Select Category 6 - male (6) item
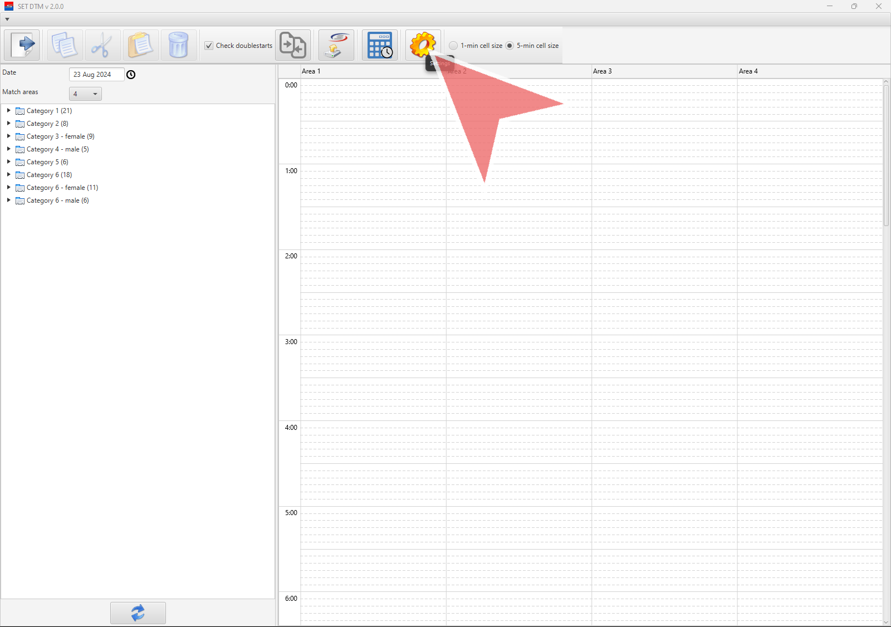Viewport: 891px width, 627px height. [57, 200]
